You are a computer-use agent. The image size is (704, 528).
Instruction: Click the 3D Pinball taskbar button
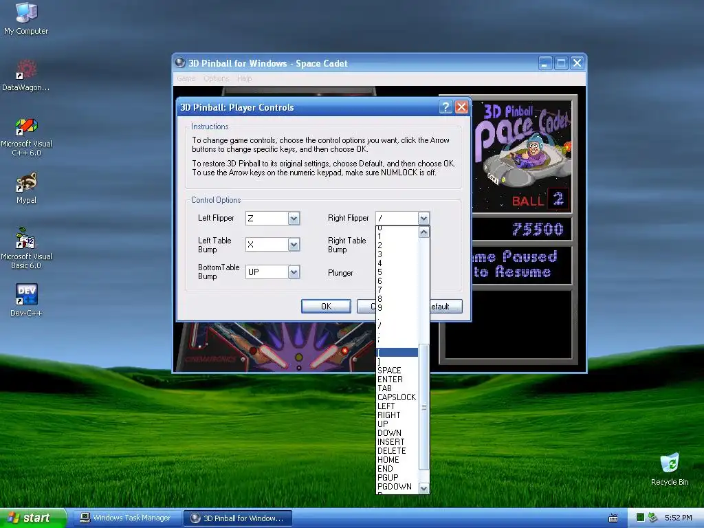point(238,518)
